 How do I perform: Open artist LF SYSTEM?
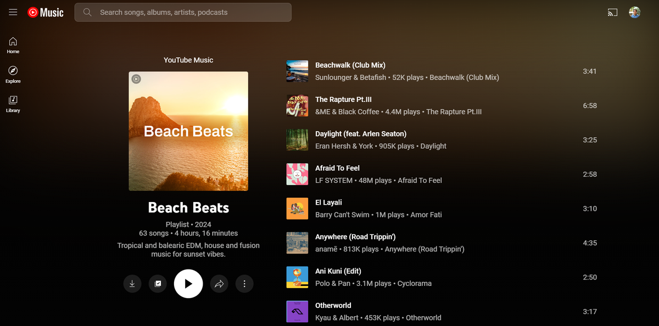click(334, 181)
